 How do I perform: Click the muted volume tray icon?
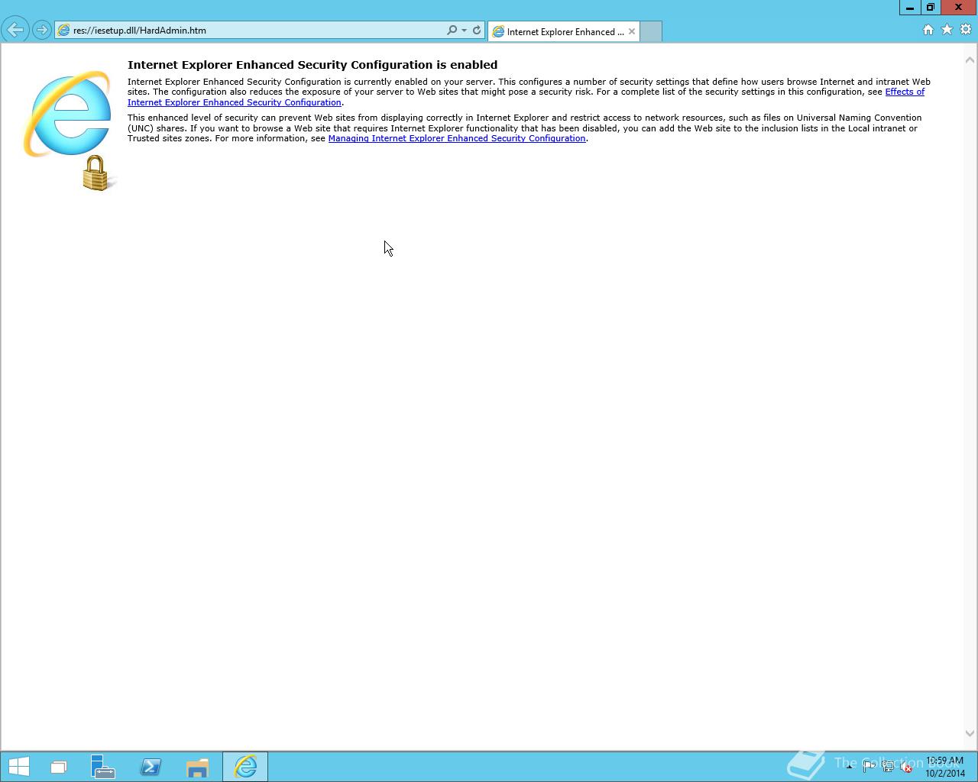pos(906,767)
